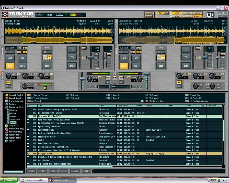The width and height of the screenshot is (229, 183).
Task: Toggle deck B play/pause button
Action: tap(124, 66)
